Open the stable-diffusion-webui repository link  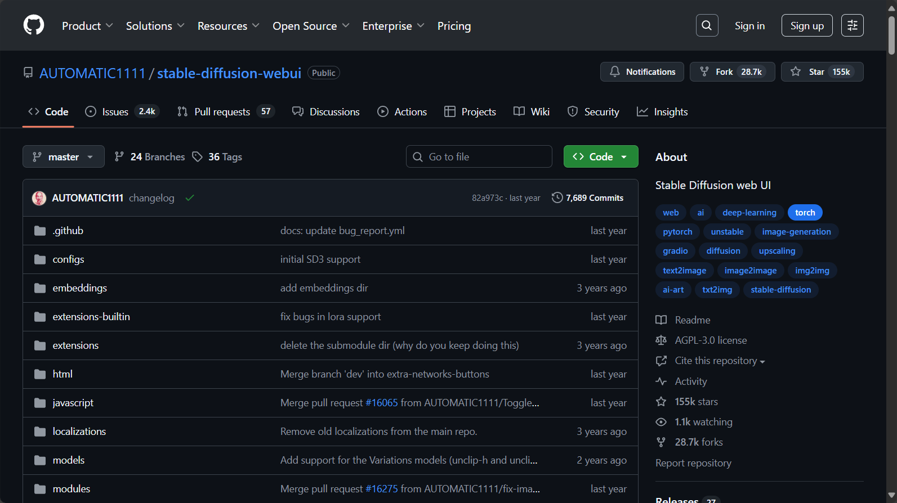tap(229, 73)
